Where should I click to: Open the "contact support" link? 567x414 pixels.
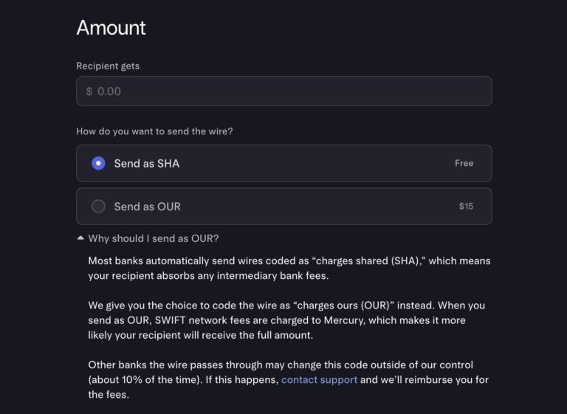(319, 379)
